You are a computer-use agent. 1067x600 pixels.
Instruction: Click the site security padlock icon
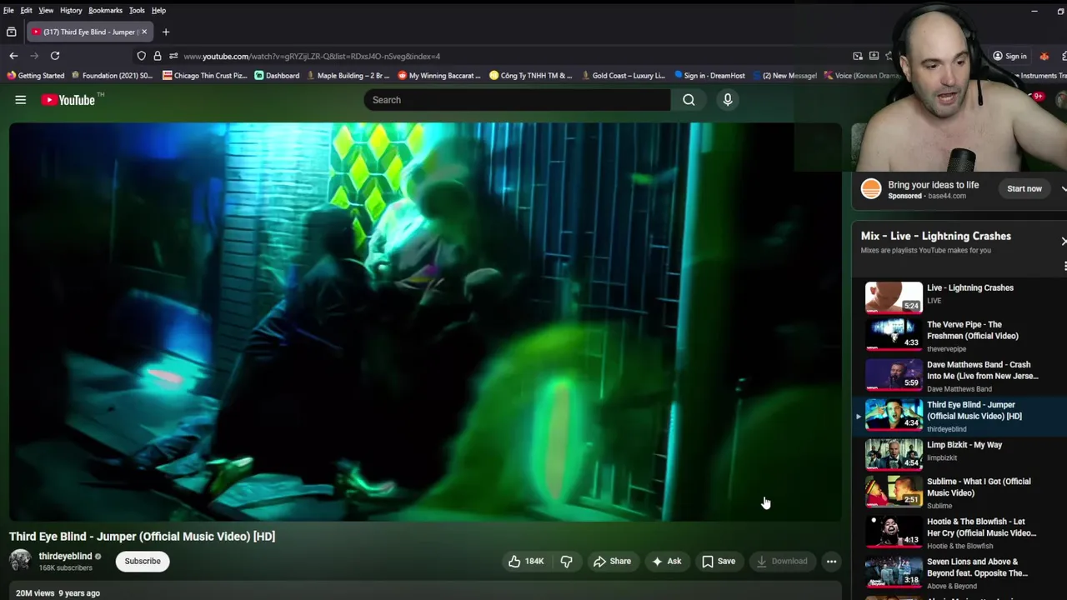tap(158, 56)
